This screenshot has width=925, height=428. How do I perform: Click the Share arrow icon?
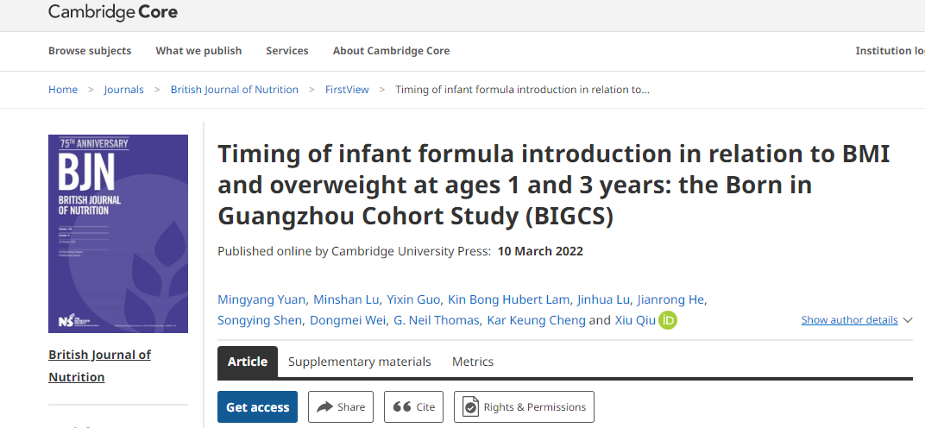coord(324,406)
